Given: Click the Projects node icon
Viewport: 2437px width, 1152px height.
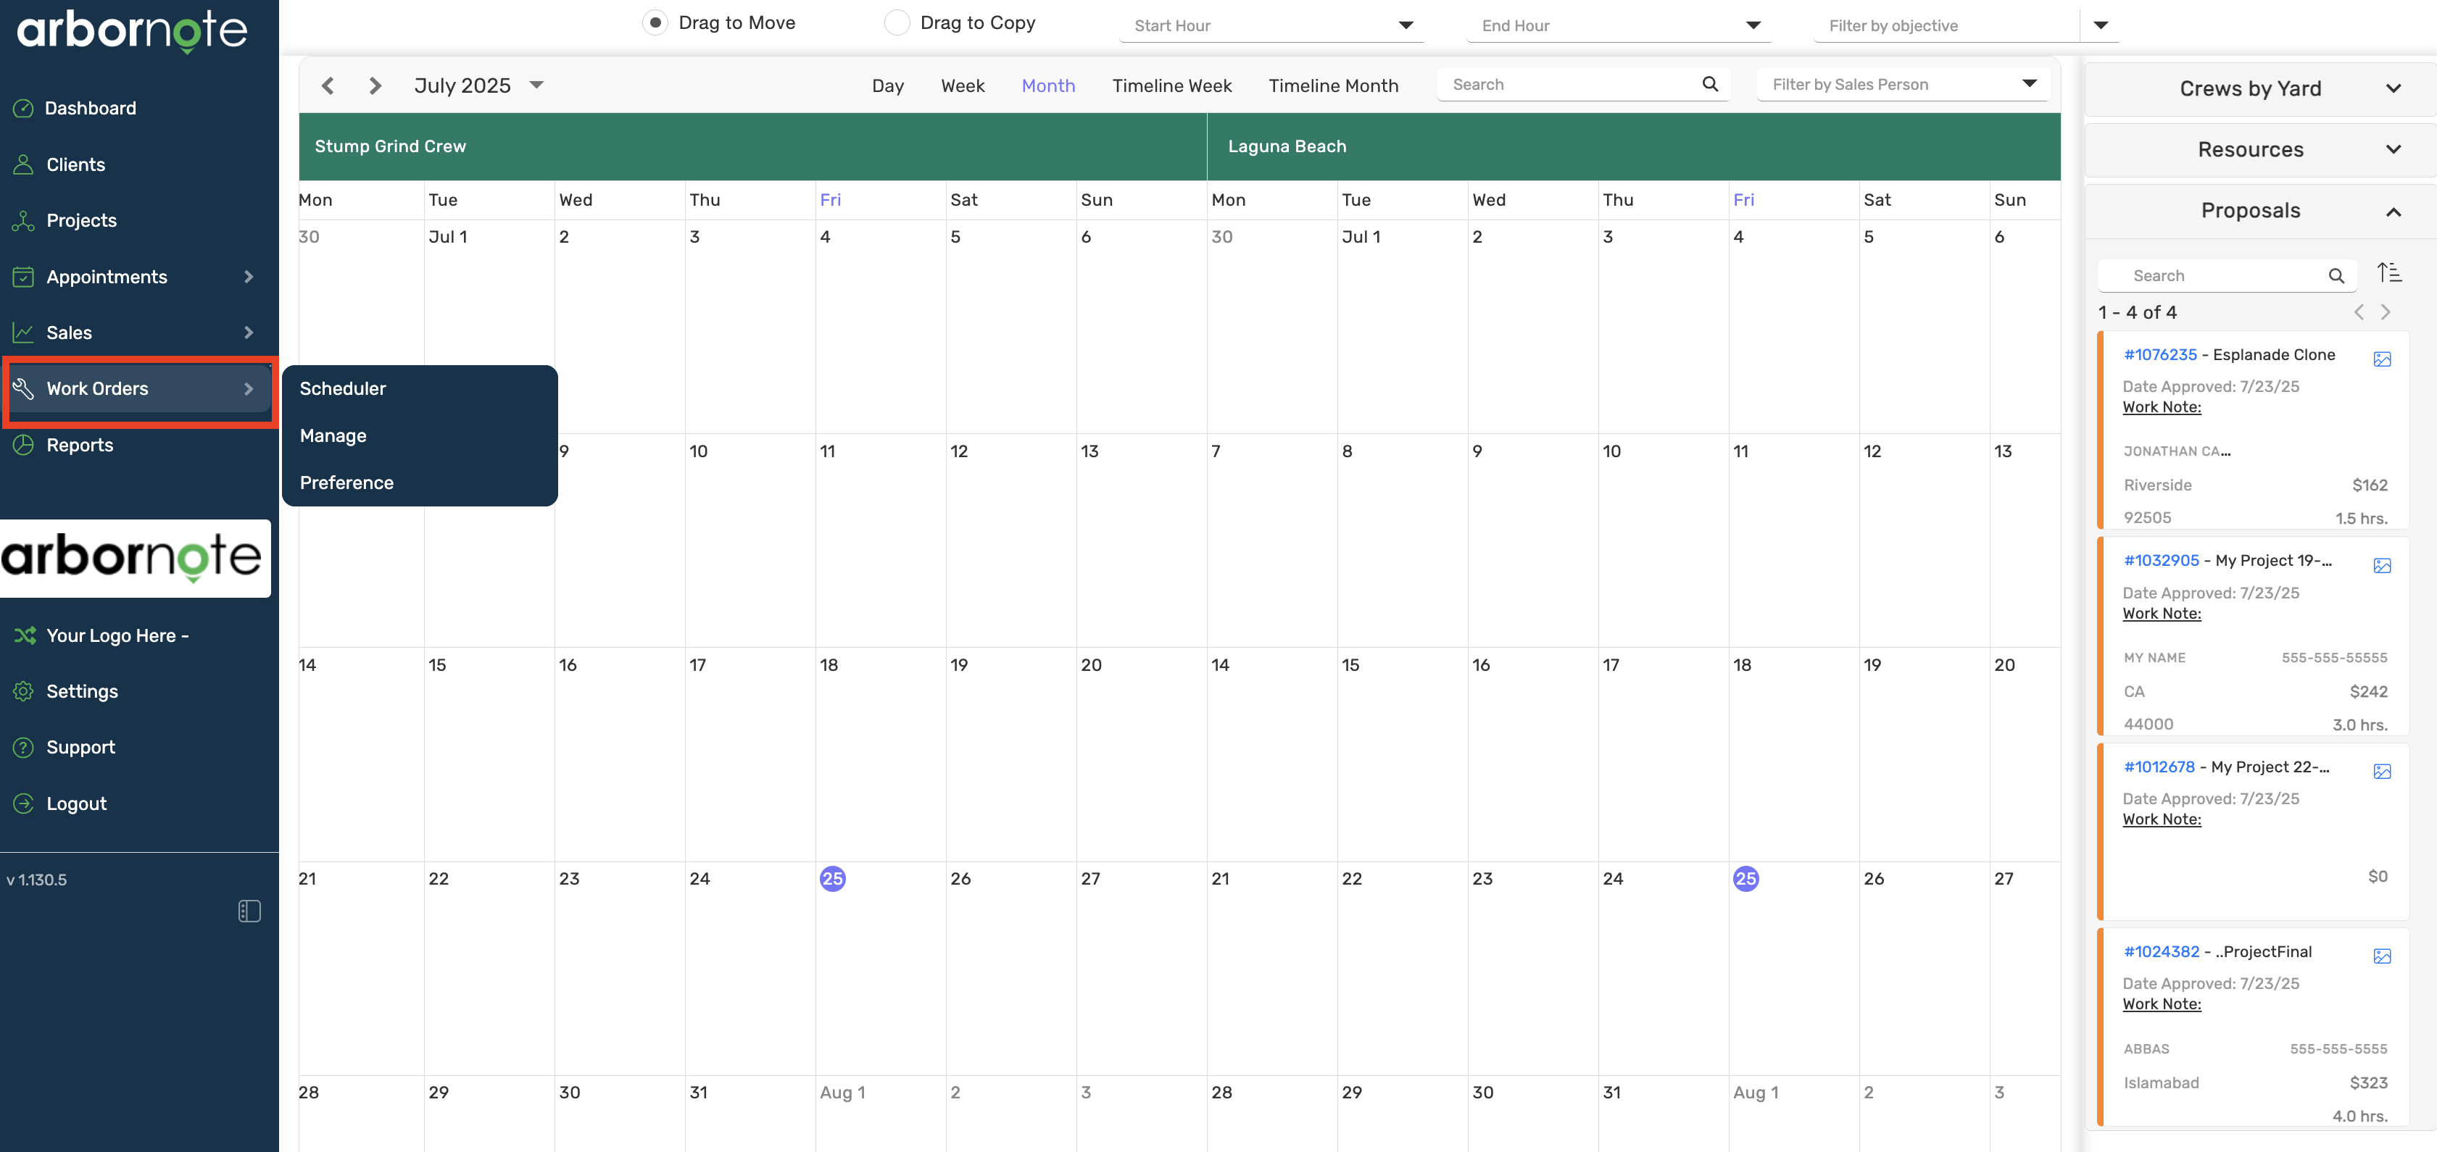Looking at the screenshot, I should pos(24,220).
